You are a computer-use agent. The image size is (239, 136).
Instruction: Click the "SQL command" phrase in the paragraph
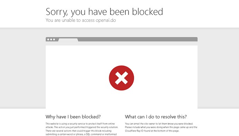pyautogui.click(x=93, y=134)
